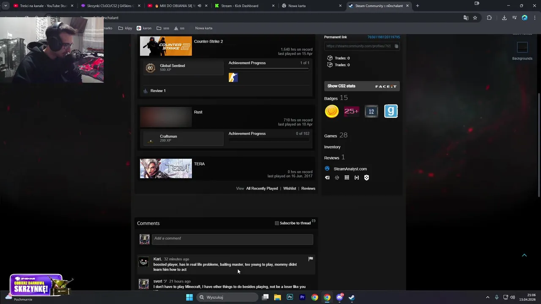This screenshot has height=304, width=541.
Task: Mute the audio-playing MIX DO OBIJANIA tab
Action: (199, 6)
